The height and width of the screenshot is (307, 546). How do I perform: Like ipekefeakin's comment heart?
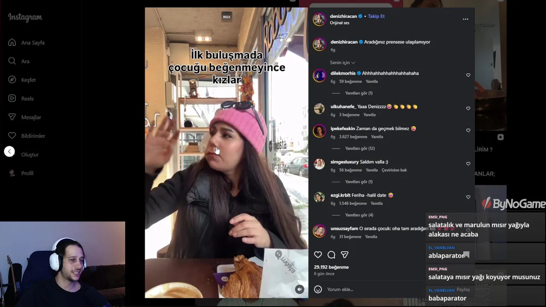[468, 130]
